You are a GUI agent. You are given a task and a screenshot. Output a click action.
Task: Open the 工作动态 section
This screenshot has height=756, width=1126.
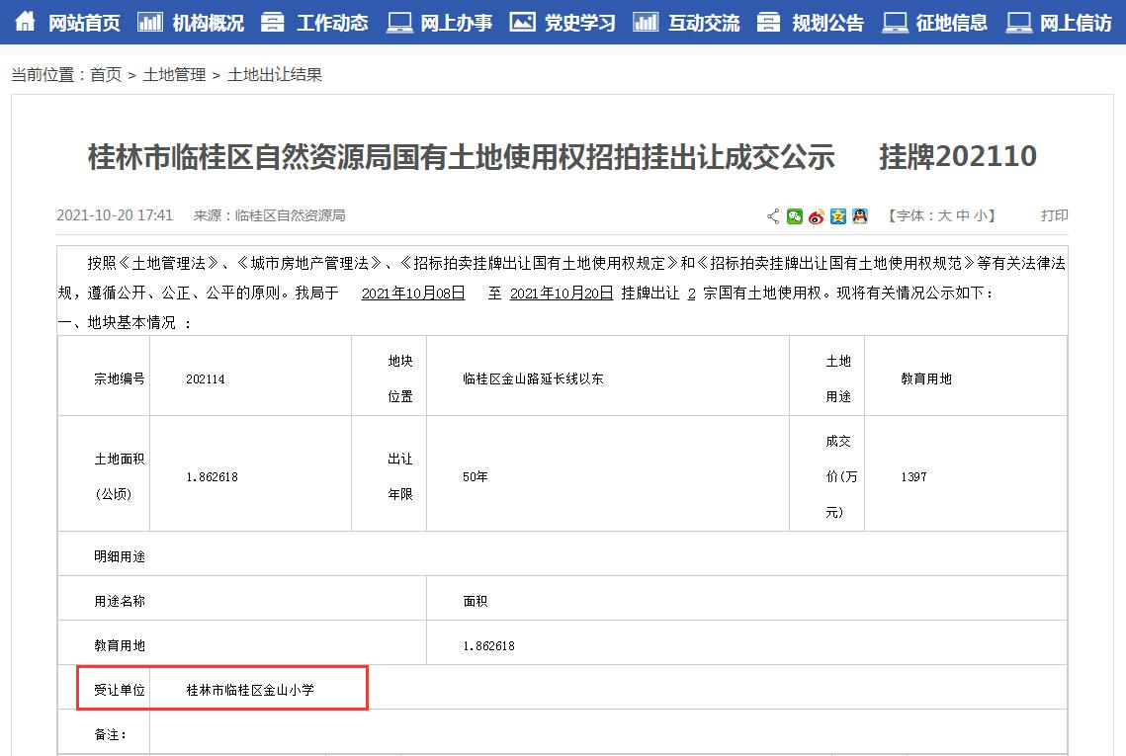point(331,21)
